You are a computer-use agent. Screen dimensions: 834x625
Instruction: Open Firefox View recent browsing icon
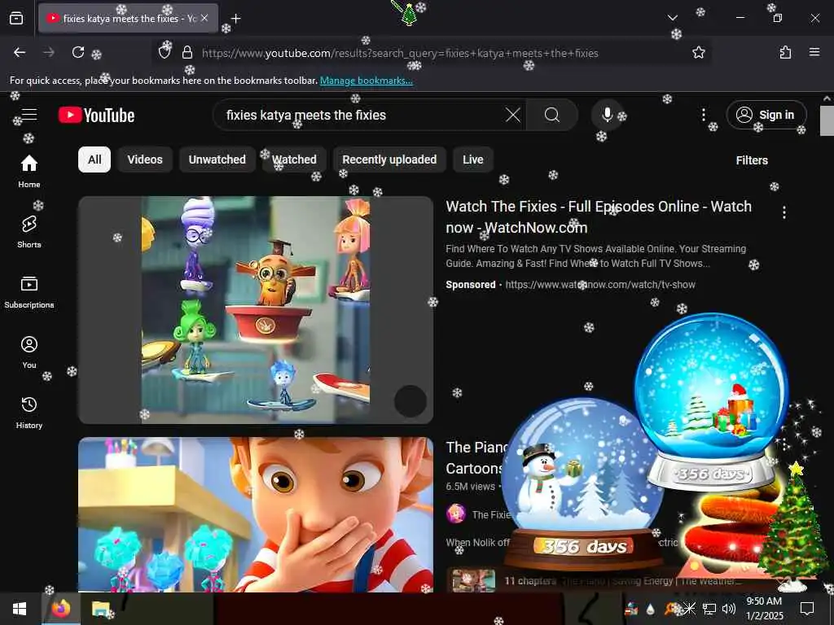click(16, 18)
